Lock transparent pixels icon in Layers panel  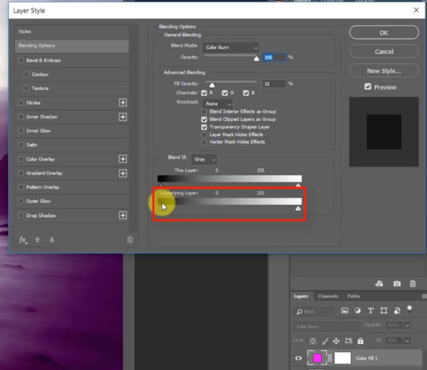pyautogui.click(x=313, y=341)
